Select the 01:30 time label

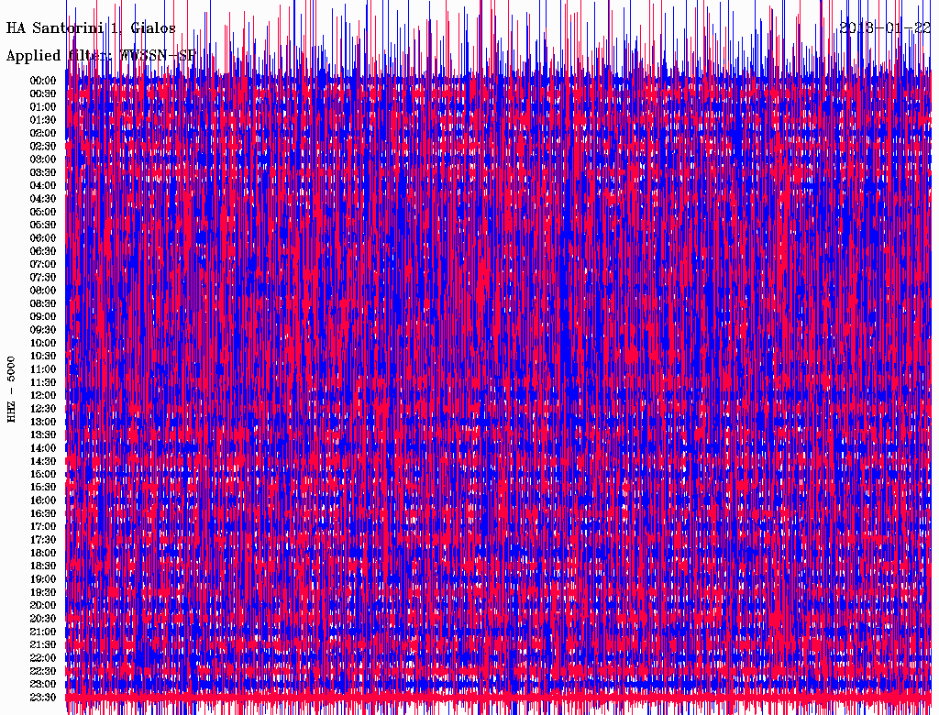pyautogui.click(x=43, y=120)
